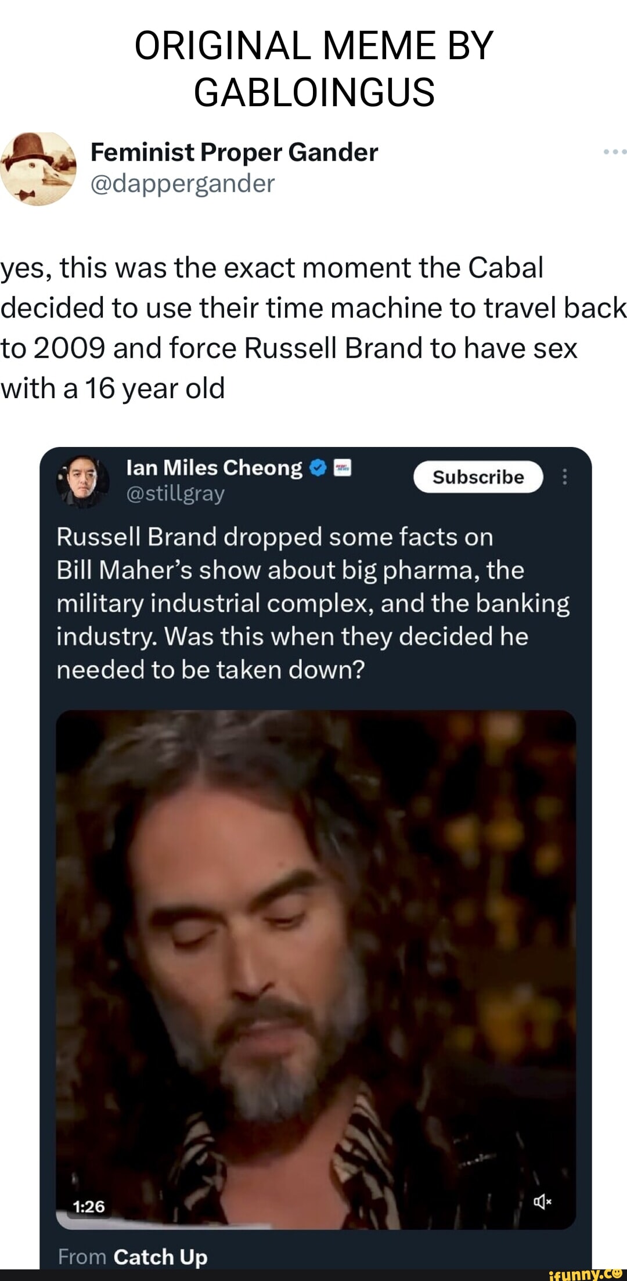Screen dimensions: 627x1281
Task: Open the @stillgray handle
Action: pos(175,494)
